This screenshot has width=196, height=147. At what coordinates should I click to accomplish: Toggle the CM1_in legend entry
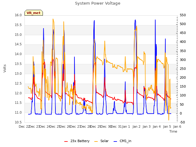[x=123, y=141]
